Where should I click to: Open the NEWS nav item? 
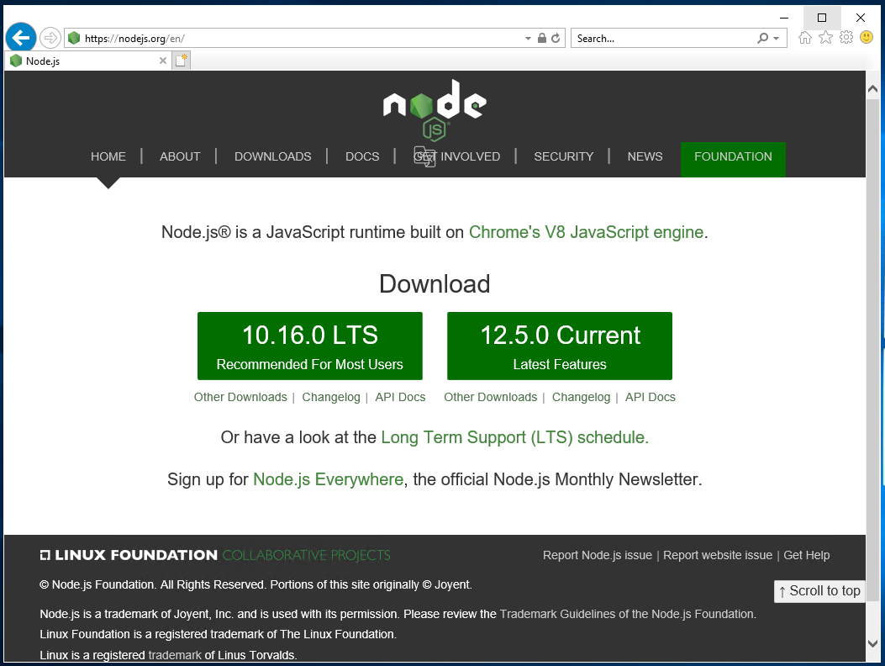click(x=645, y=156)
